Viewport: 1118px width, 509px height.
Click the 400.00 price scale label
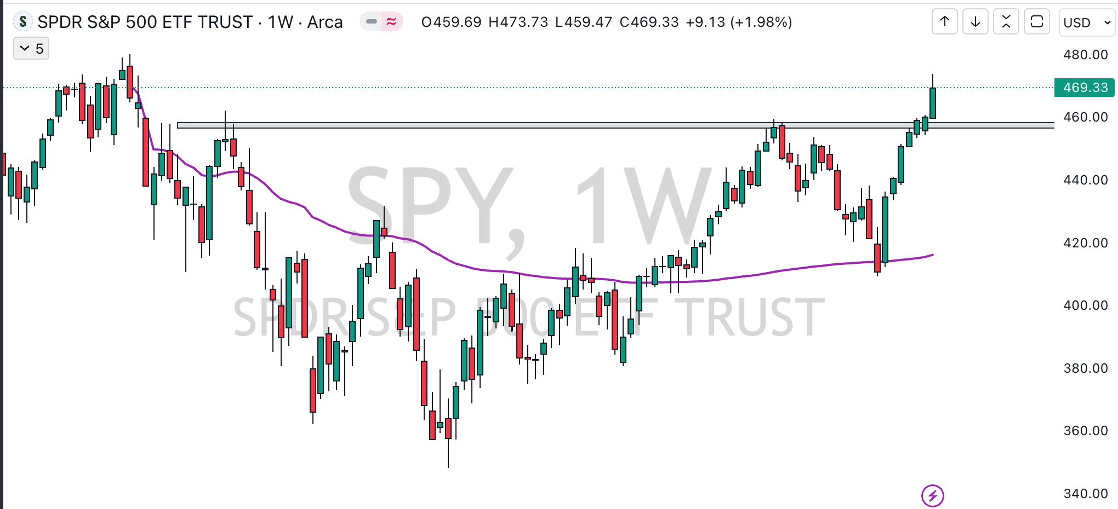pyautogui.click(x=1086, y=305)
